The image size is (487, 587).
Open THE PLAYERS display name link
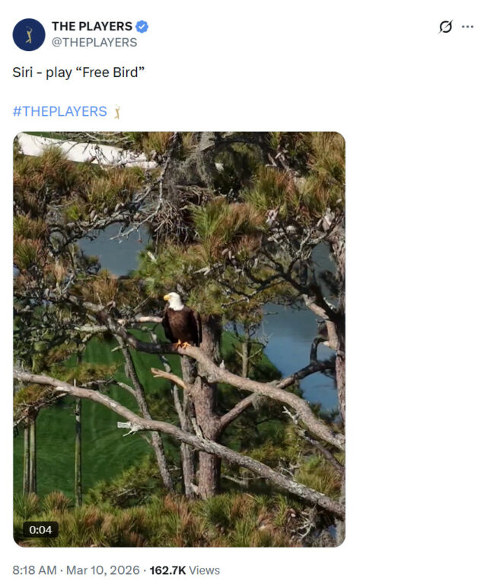[x=92, y=26]
